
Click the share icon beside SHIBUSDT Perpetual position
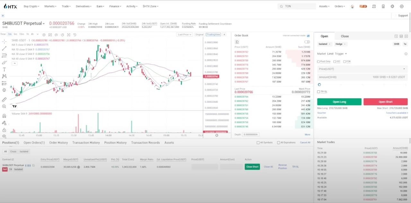[33, 165]
